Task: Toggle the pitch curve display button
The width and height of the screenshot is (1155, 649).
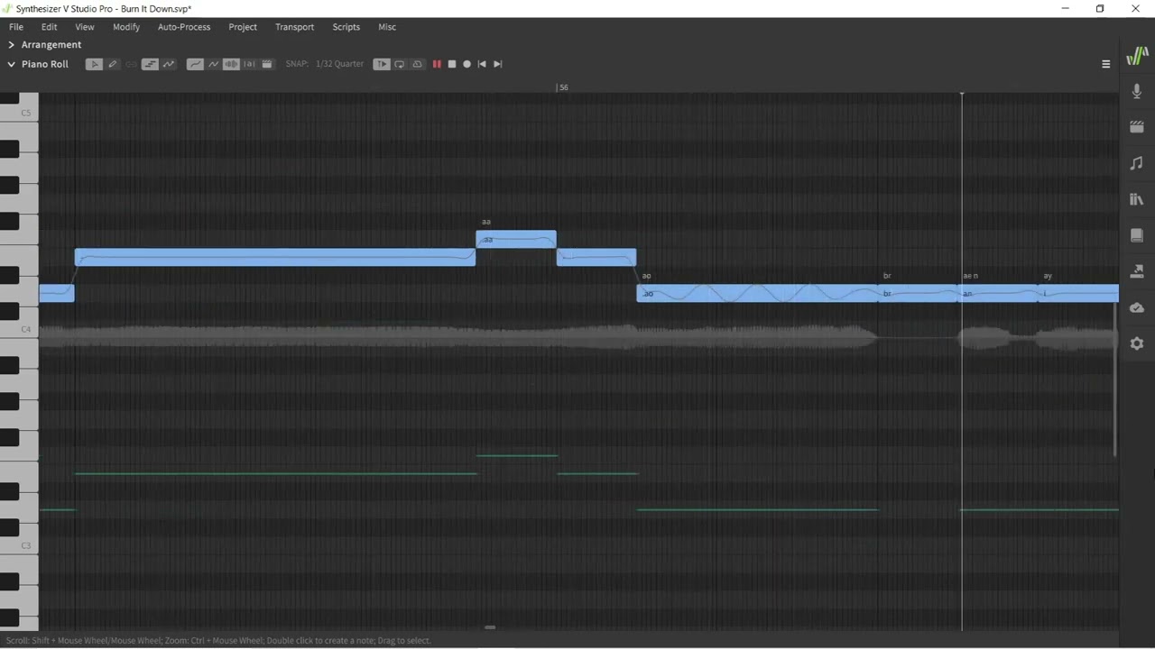Action: pos(169,64)
